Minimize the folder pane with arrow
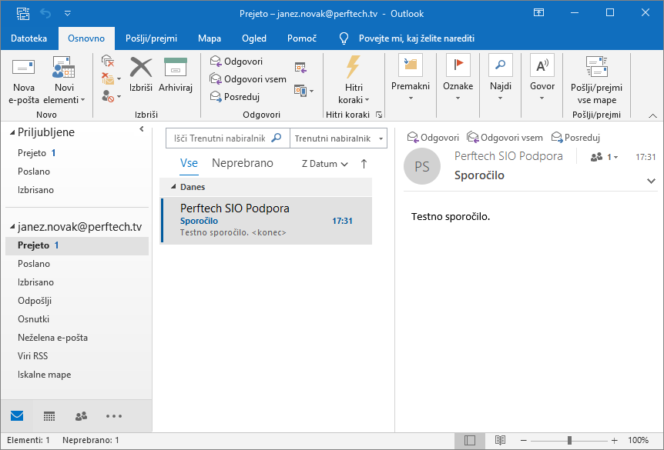The width and height of the screenshot is (664, 450). (x=142, y=129)
